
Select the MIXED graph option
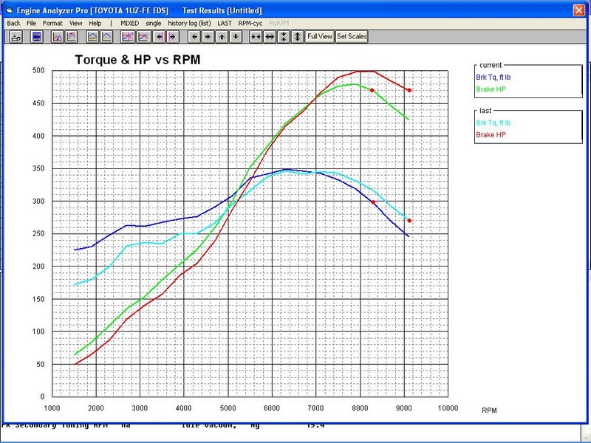coord(130,24)
